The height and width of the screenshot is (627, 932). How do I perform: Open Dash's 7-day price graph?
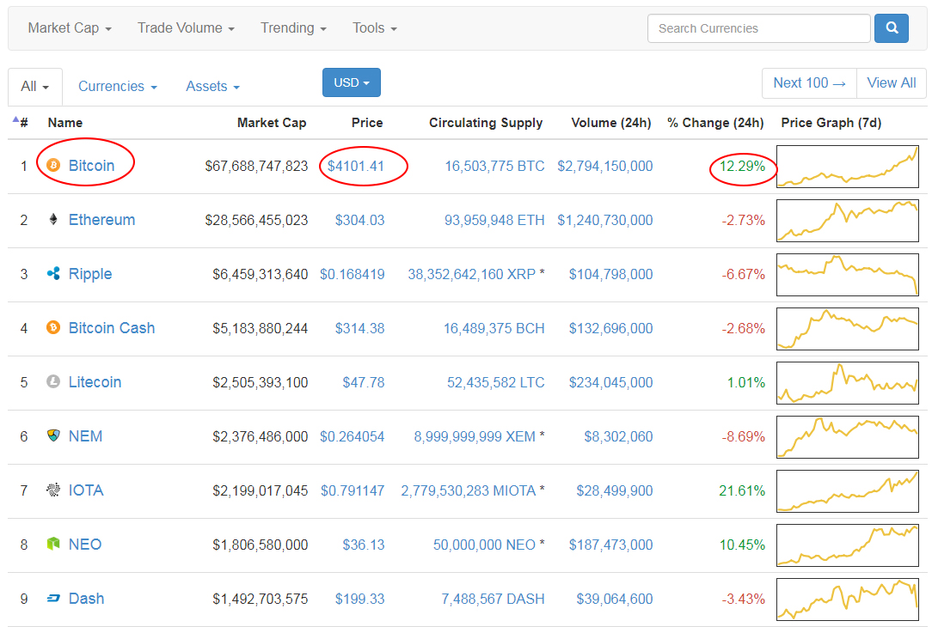848,600
